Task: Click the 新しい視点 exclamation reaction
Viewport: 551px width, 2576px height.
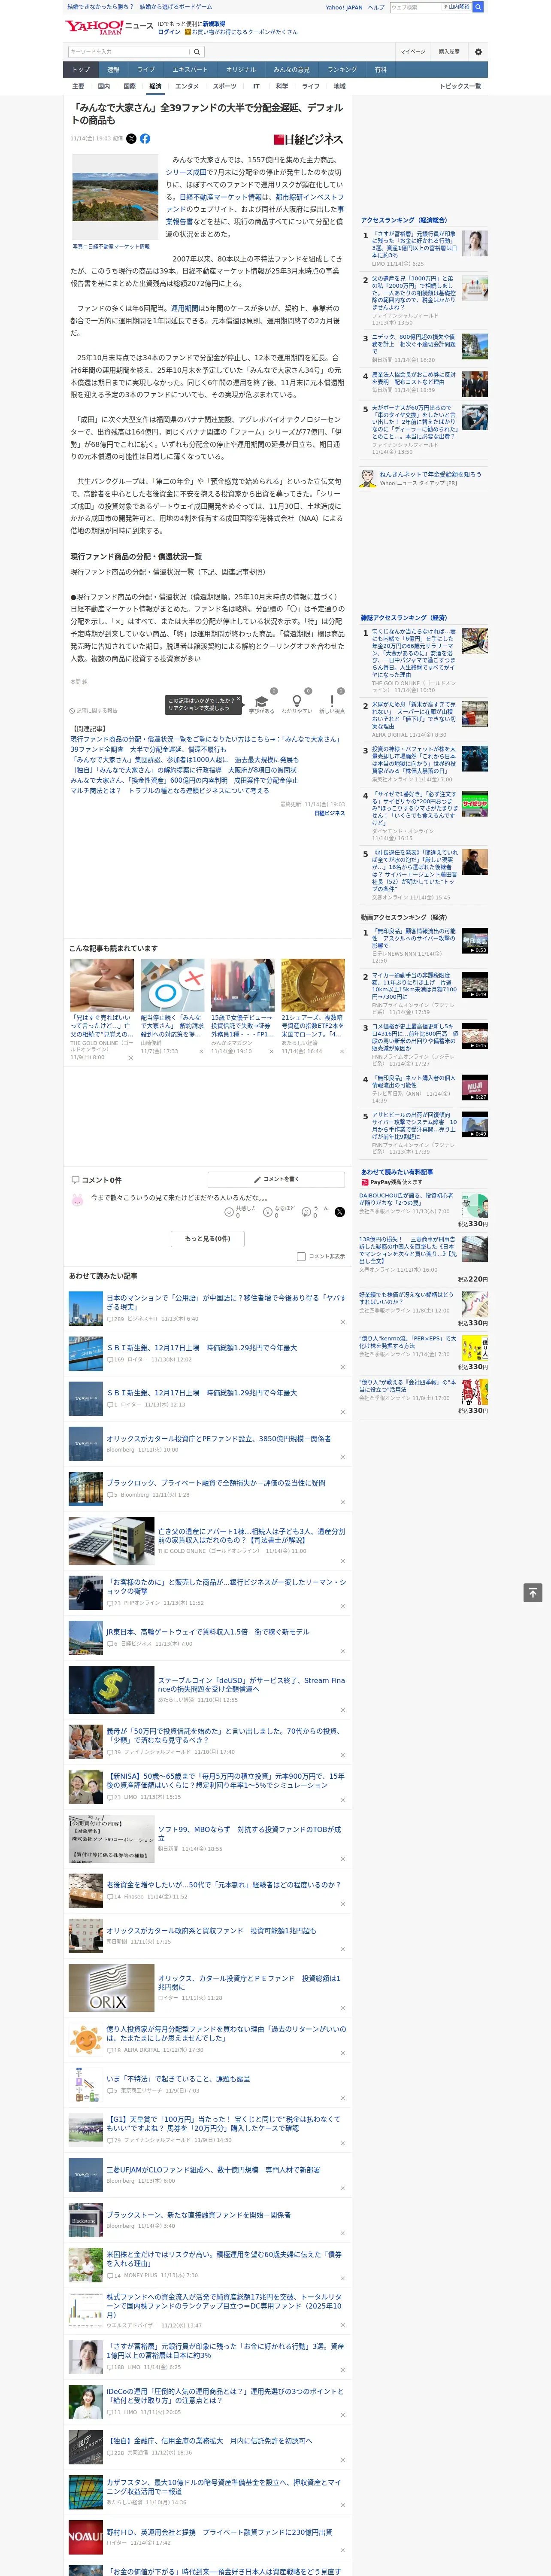Action: point(332,704)
